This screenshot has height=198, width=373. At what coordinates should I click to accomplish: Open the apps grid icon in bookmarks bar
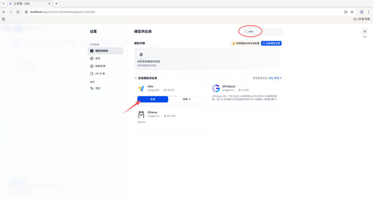pyautogui.click(x=3, y=19)
